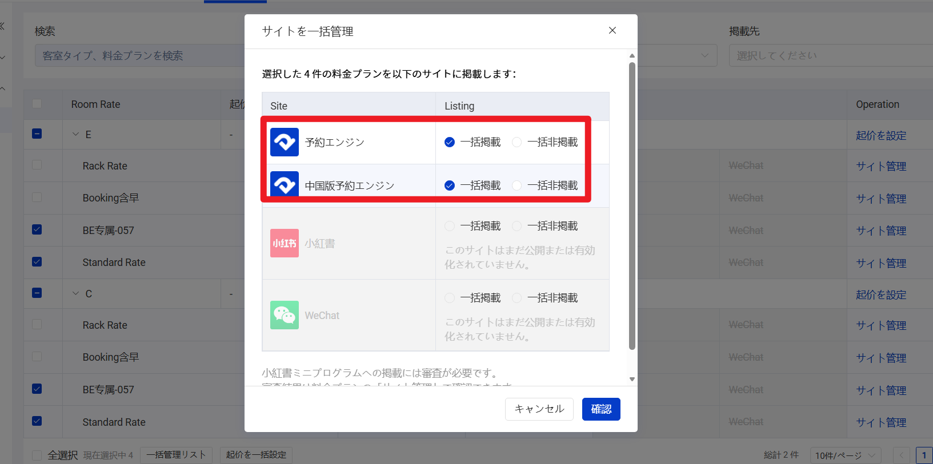933x464 pixels.
Task: Select 一括掲載 for WeChat
Action: (450, 298)
